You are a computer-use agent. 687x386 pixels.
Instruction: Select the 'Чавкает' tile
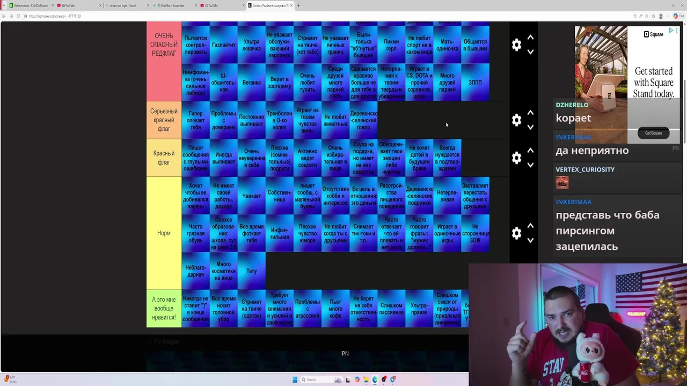[251, 196]
